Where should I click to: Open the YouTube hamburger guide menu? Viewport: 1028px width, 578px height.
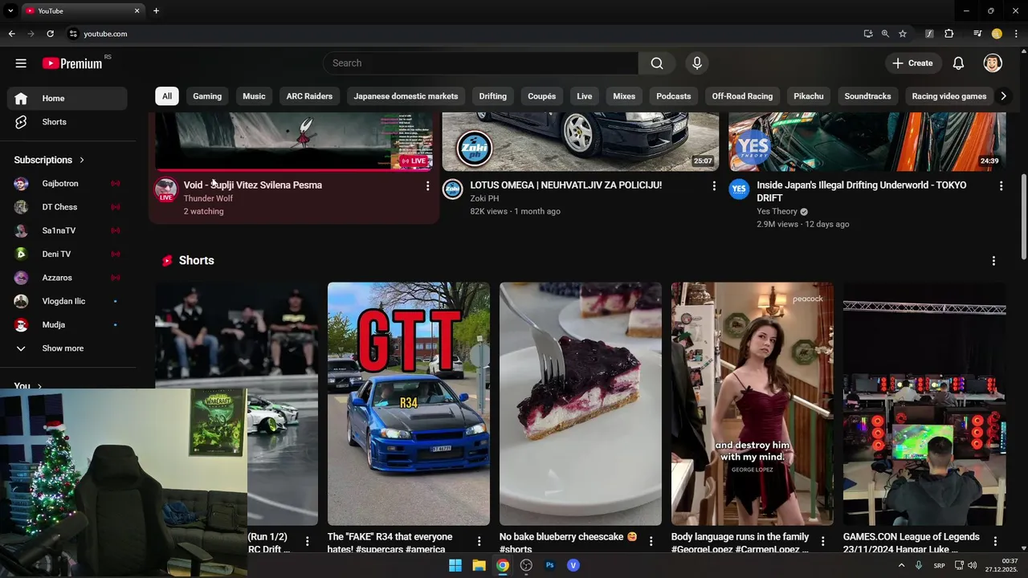(x=21, y=63)
